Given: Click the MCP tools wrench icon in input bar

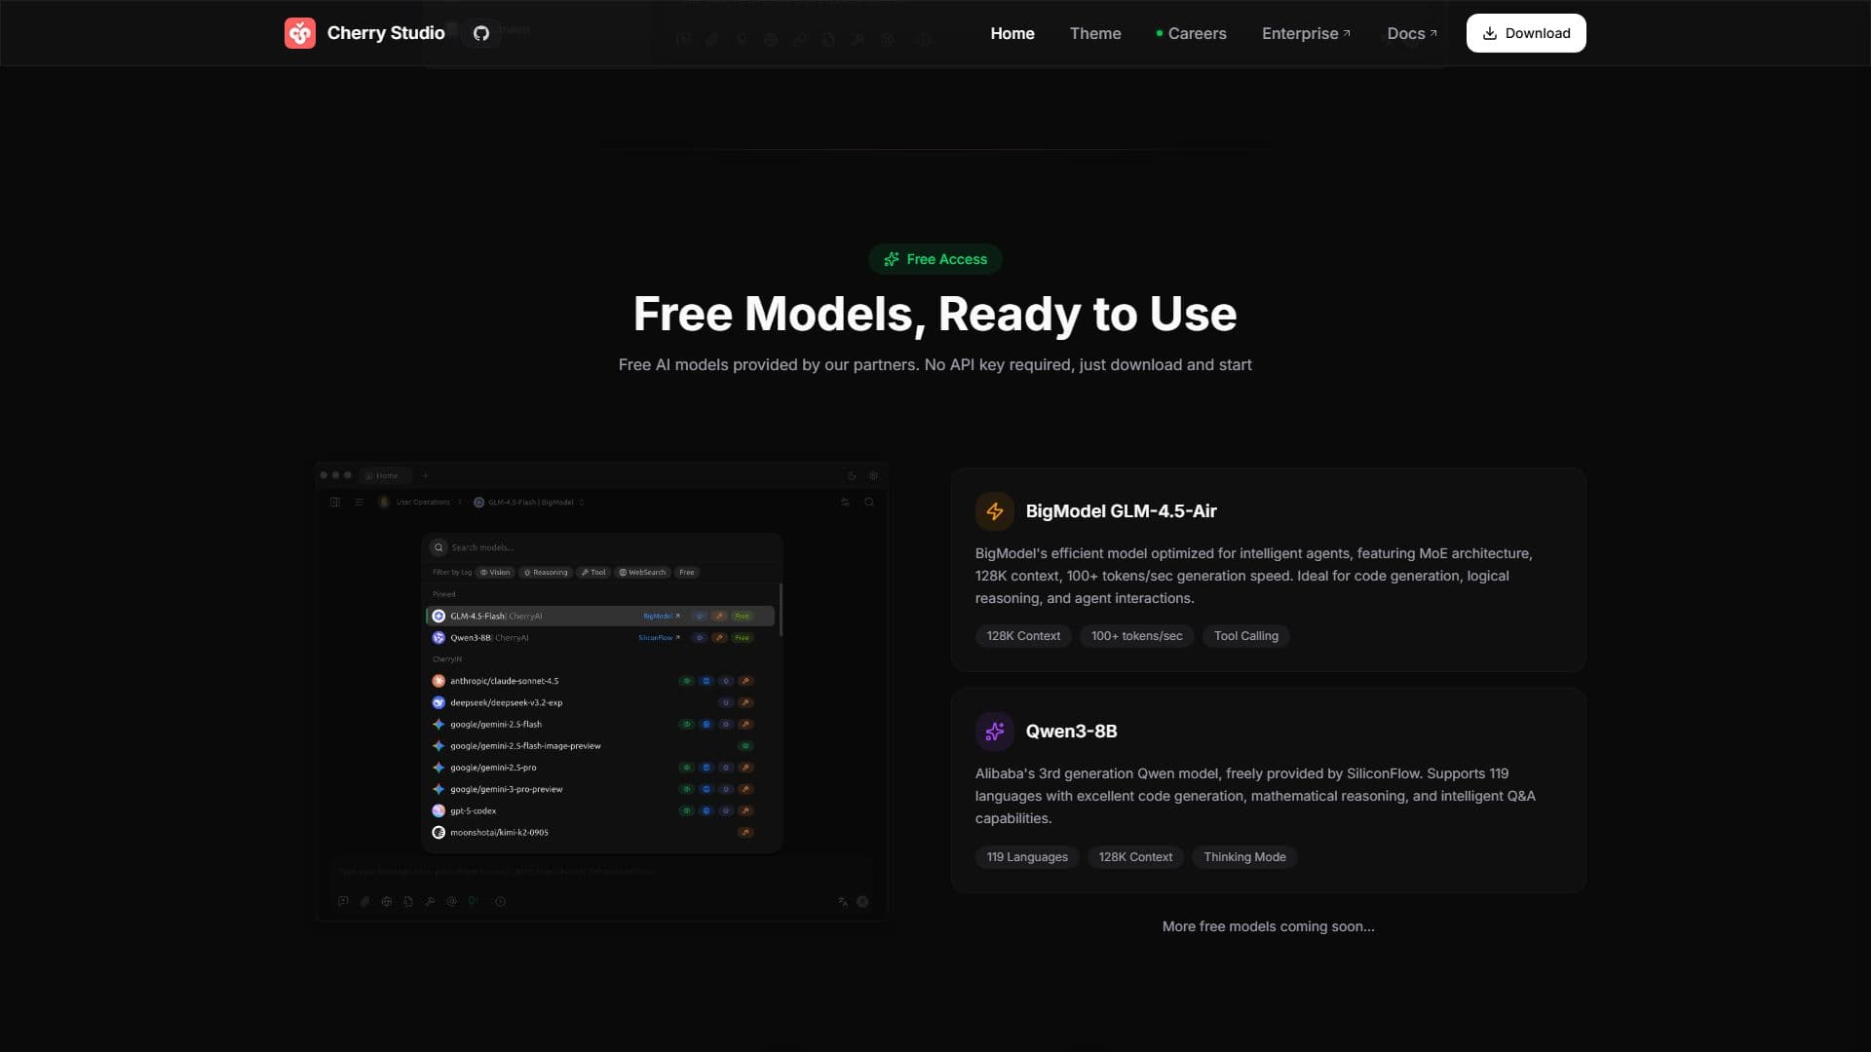Looking at the screenshot, I should click(430, 902).
